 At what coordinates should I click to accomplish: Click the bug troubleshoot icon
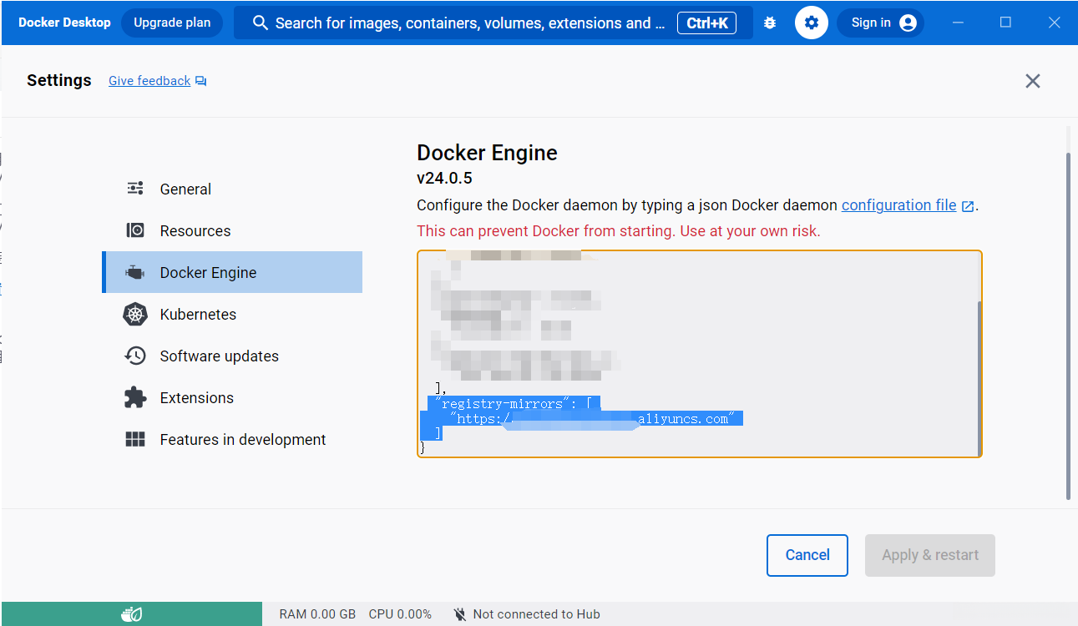pyautogui.click(x=770, y=23)
